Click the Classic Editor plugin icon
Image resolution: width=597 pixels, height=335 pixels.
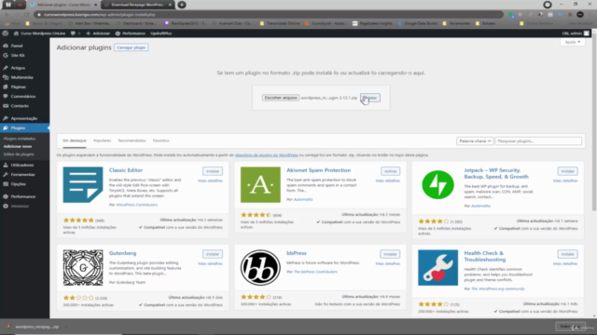[83, 184]
